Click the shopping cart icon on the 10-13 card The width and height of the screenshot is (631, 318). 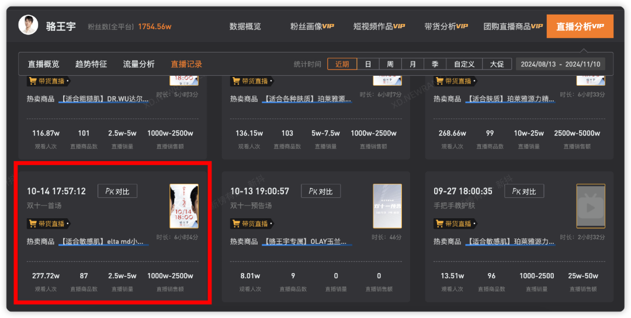(x=236, y=223)
